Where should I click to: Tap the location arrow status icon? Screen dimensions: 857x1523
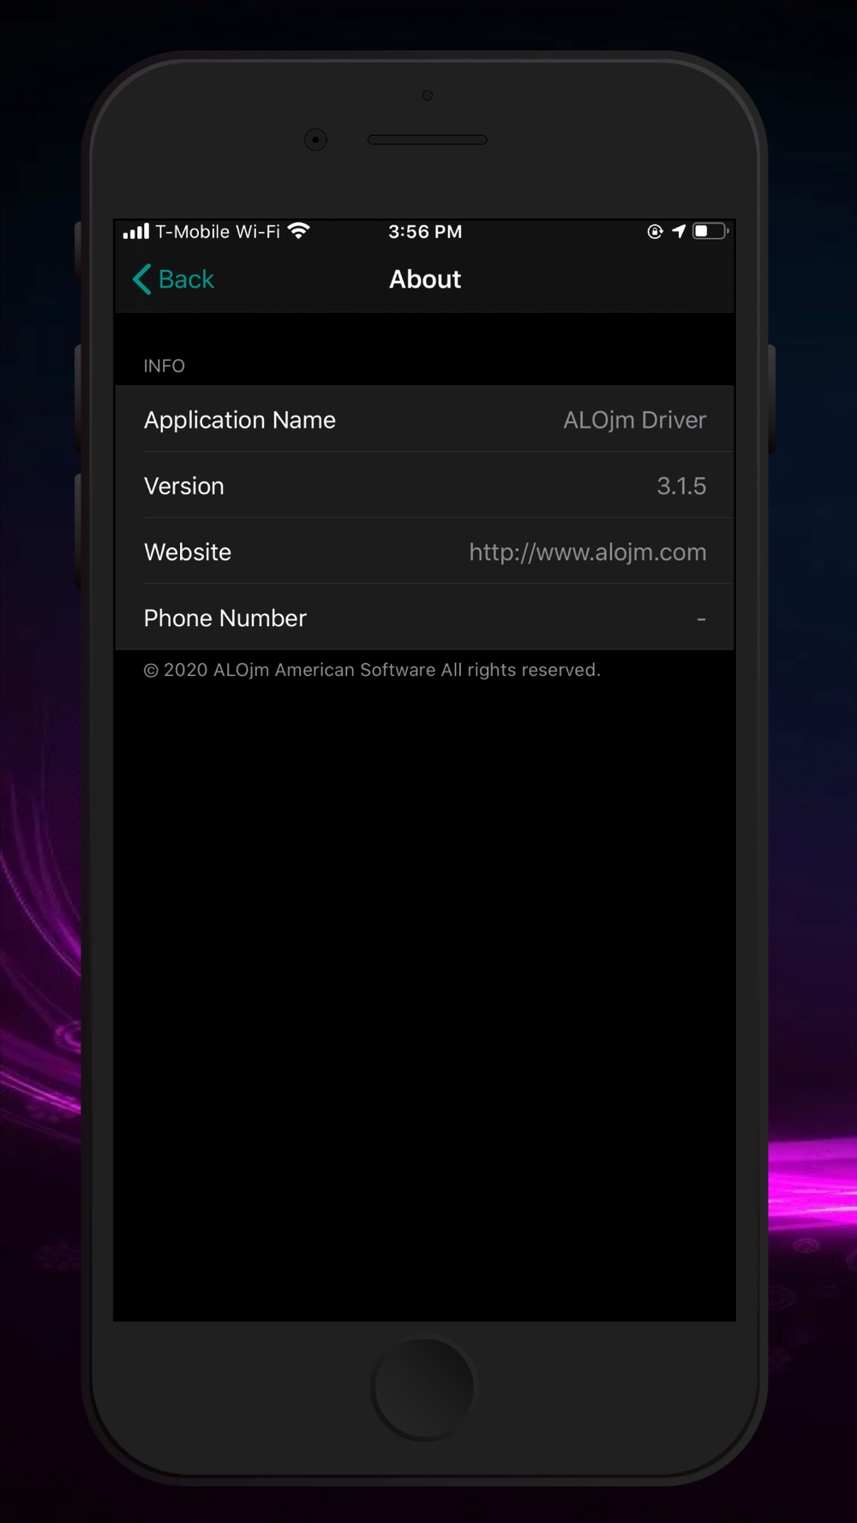click(679, 231)
